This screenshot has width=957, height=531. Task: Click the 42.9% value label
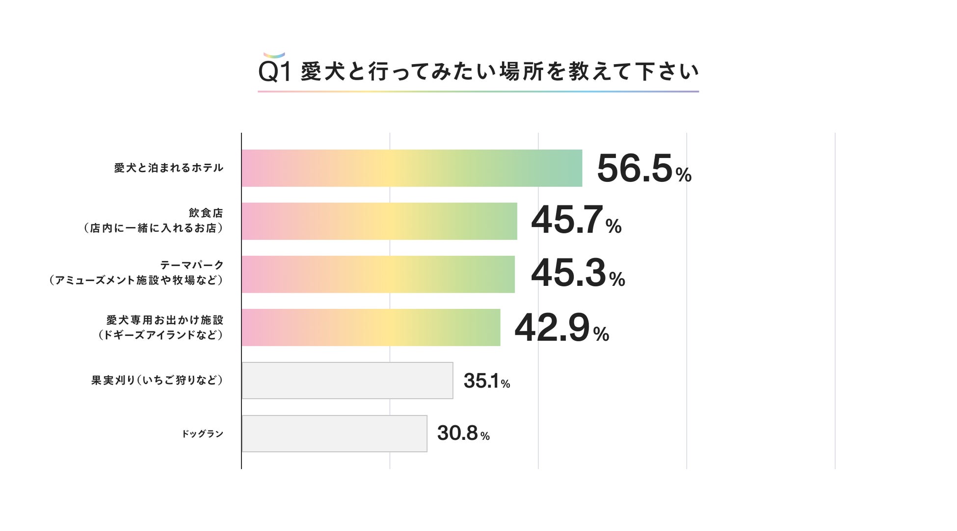tap(561, 328)
